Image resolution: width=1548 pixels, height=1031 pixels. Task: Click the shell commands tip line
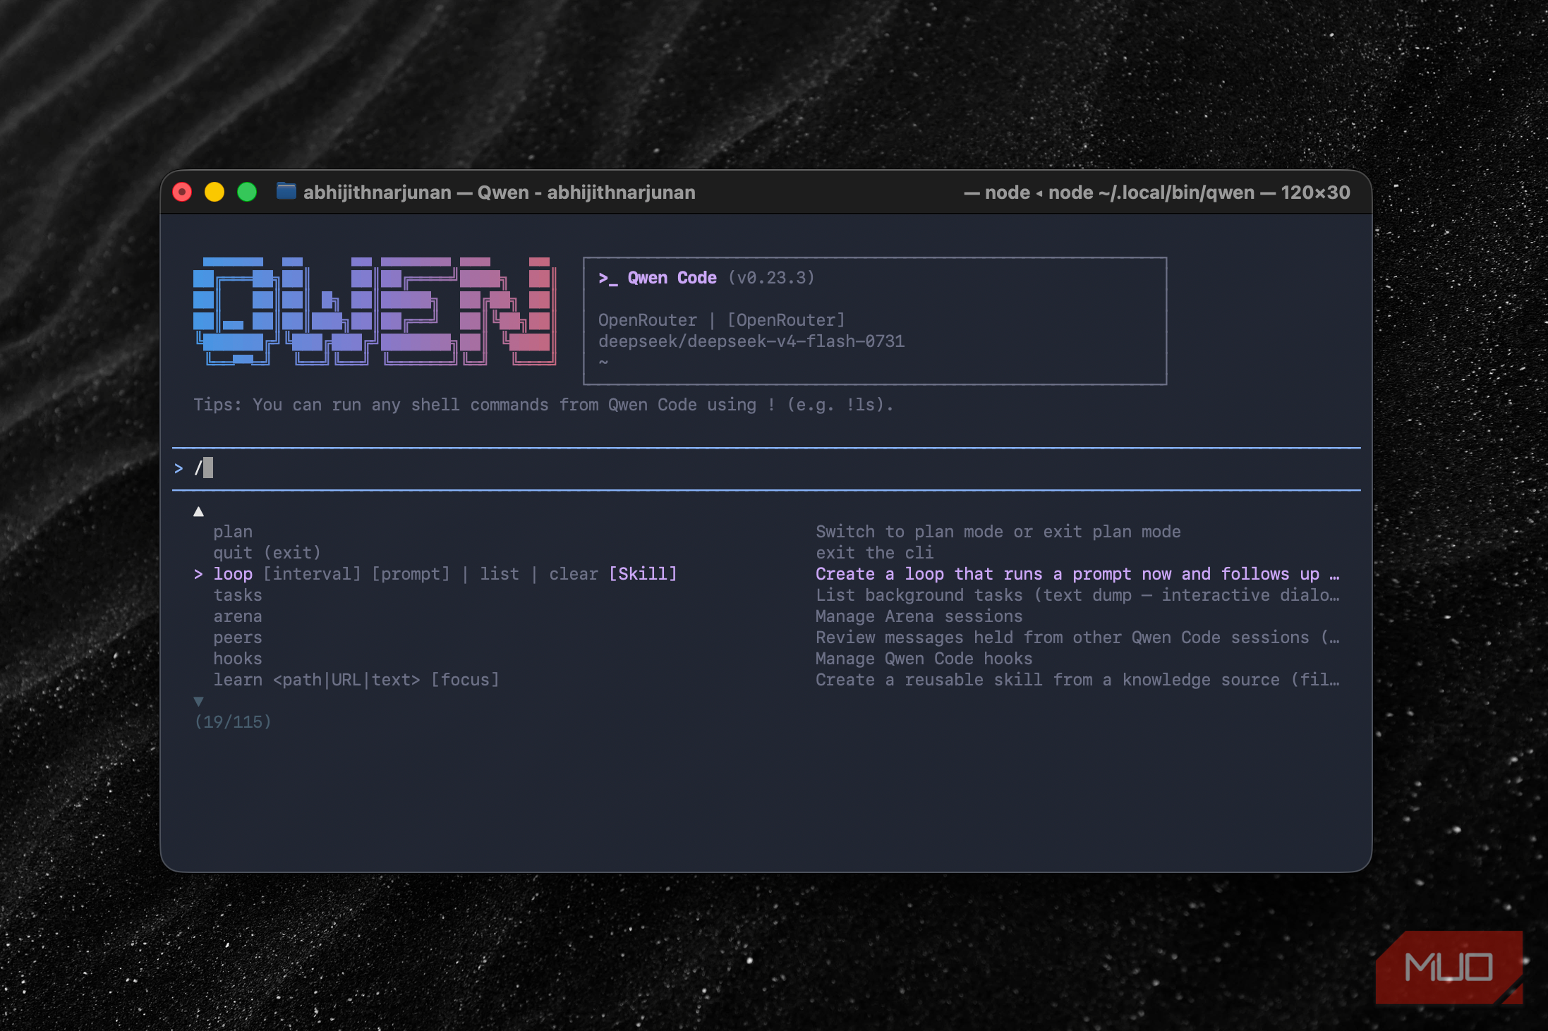click(544, 405)
